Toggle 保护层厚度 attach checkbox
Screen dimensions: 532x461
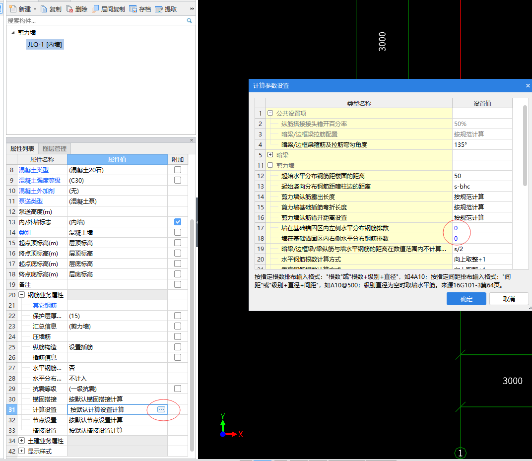(x=178, y=316)
